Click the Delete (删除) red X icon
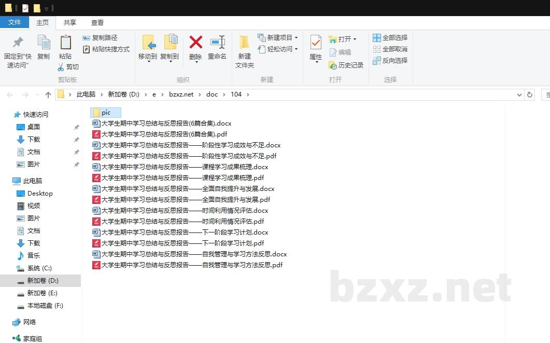The width and height of the screenshot is (550, 343). (x=195, y=43)
